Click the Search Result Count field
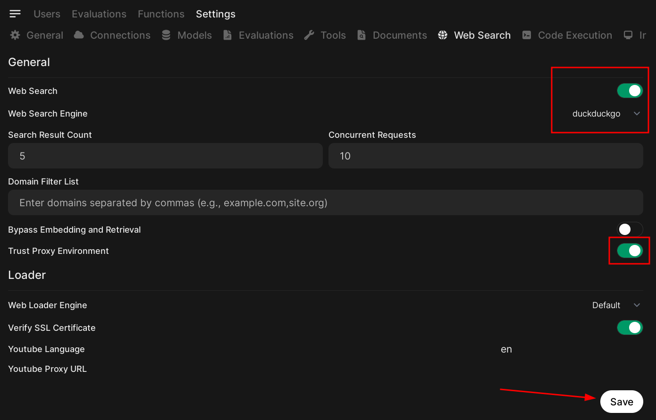The height and width of the screenshot is (420, 656). point(165,156)
